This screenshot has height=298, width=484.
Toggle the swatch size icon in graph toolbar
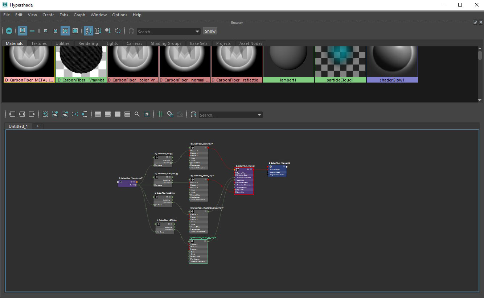point(147,114)
